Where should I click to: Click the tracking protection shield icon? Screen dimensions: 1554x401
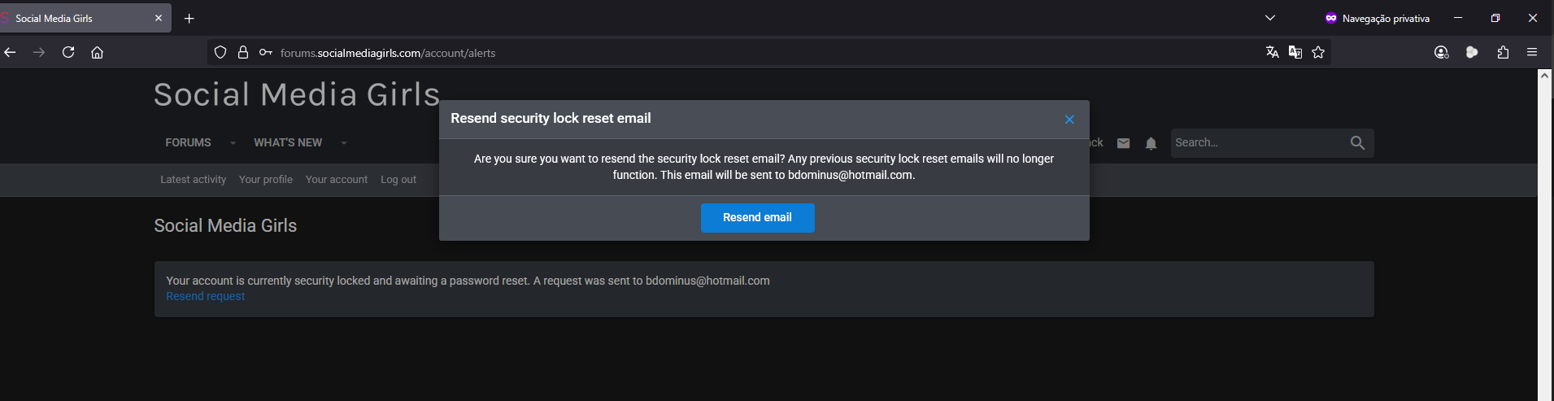220,52
